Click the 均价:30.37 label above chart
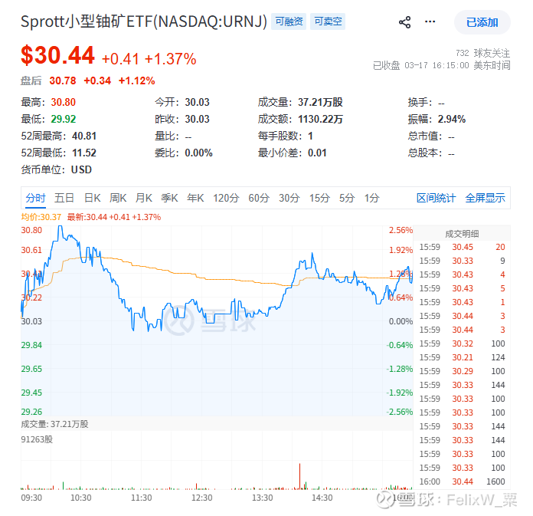Image resolution: width=533 pixels, height=516 pixels. coord(41,217)
